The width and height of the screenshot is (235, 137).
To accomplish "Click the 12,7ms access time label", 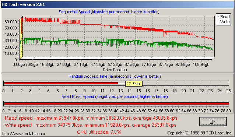I will 134,84.
